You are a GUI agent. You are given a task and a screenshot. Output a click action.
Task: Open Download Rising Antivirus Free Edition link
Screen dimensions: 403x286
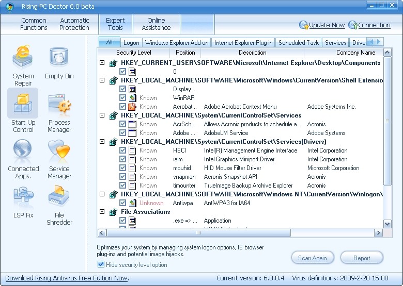(67, 278)
